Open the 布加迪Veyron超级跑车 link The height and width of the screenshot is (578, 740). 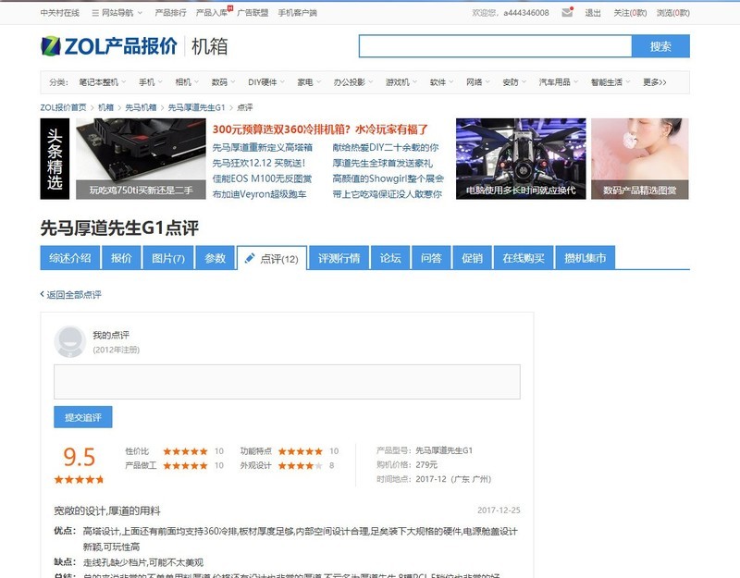pyautogui.click(x=259, y=194)
